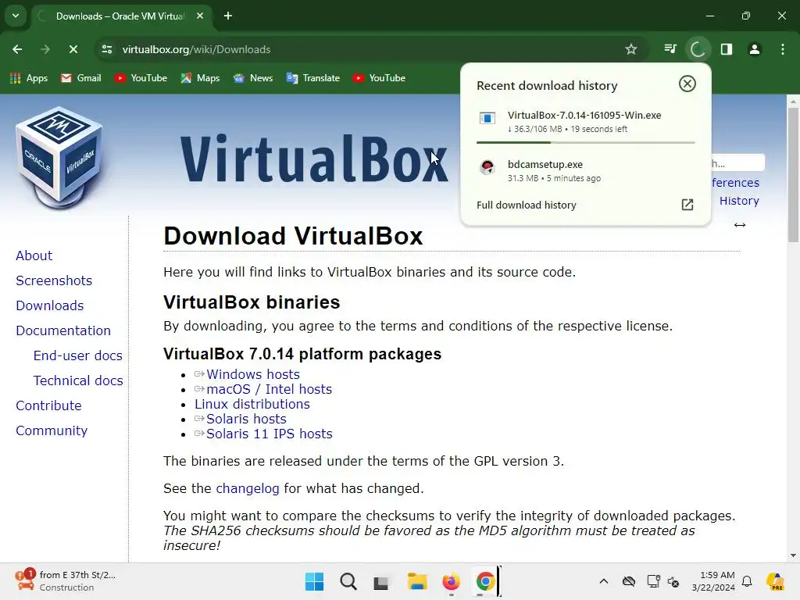Close the Downloads – Oracle VM VirtualBox tab
Image resolution: width=800 pixels, height=600 pixels.
click(200, 16)
